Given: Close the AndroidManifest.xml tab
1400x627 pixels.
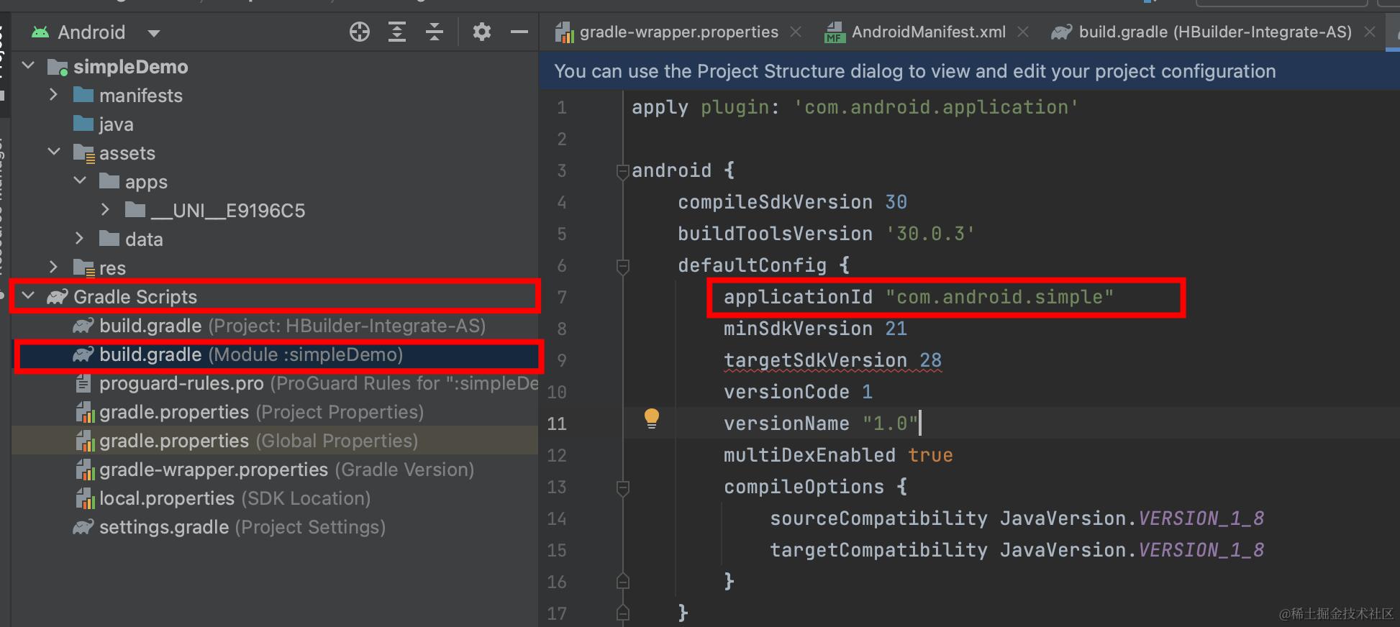Looking at the screenshot, I should (x=1023, y=32).
